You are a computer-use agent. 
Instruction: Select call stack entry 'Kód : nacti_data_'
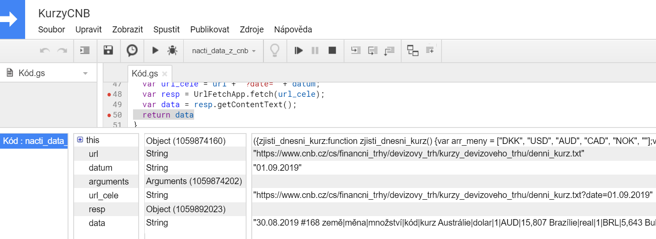34,140
